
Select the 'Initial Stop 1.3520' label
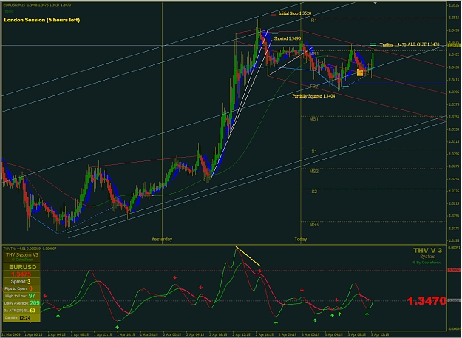(x=295, y=13)
